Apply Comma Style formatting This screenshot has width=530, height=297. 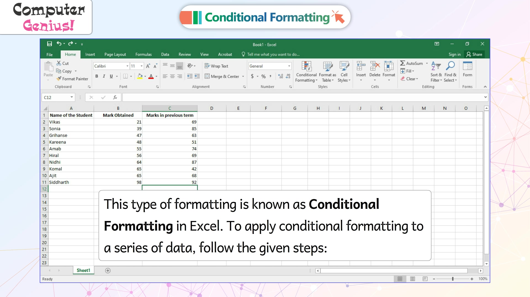pos(271,76)
